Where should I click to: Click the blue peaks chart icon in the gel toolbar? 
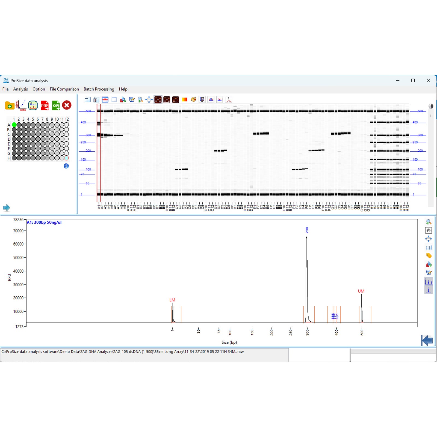coord(211,100)
